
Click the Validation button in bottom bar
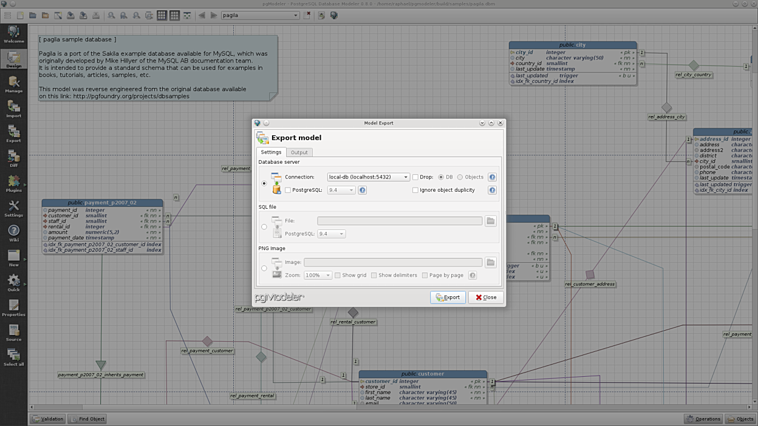(47, 419)
